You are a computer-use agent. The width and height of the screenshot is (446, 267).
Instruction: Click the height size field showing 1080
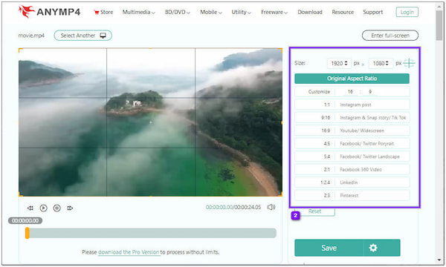[x=381, y=63]
